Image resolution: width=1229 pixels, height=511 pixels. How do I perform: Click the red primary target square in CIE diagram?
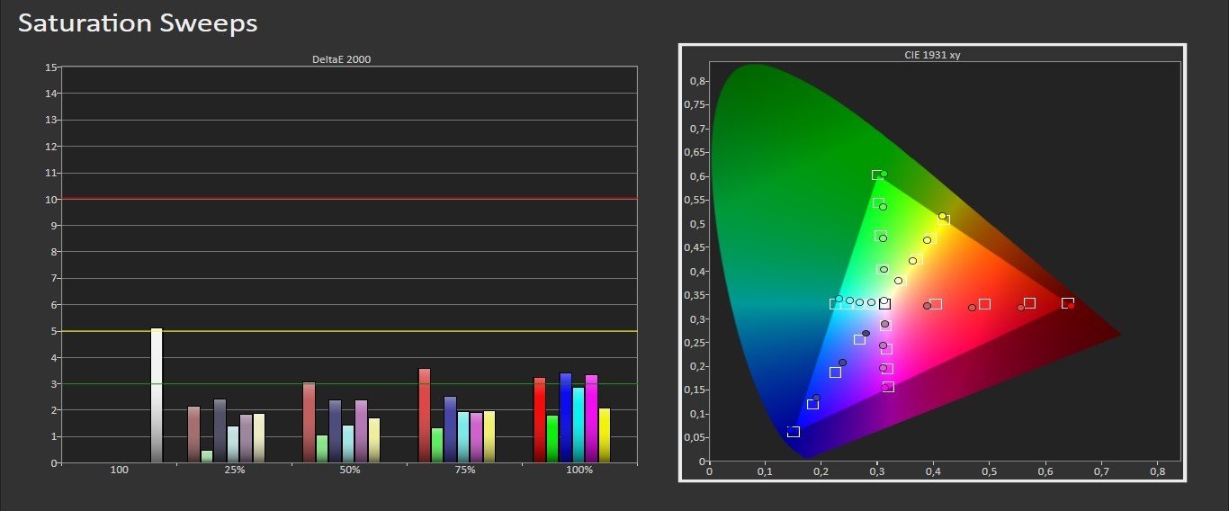click(x=1067, y=303)
